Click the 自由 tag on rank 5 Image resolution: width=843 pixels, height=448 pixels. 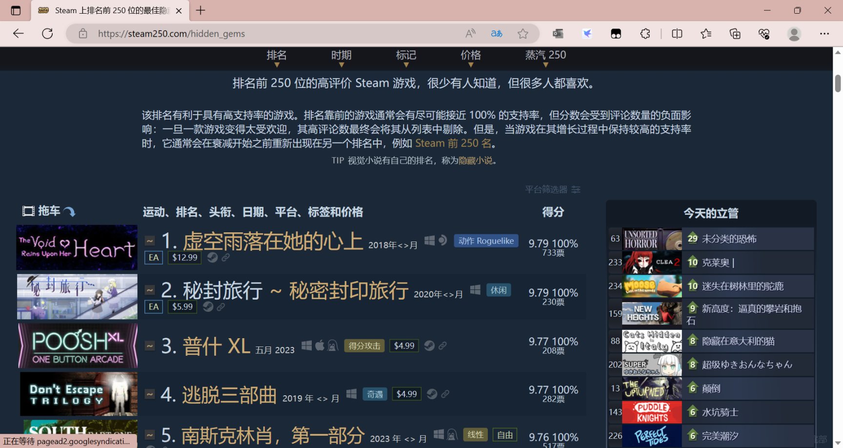[505, 434]
